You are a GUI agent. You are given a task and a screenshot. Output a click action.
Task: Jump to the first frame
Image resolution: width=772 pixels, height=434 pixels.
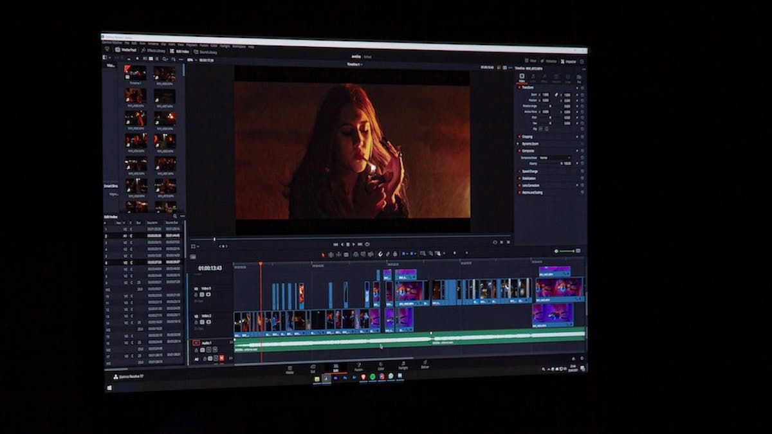335,244
